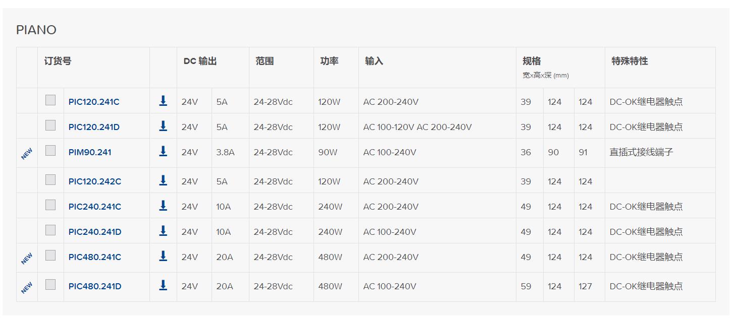Click the 订货号 column header
Screen dimensions: 734x318
coord(58,61)
